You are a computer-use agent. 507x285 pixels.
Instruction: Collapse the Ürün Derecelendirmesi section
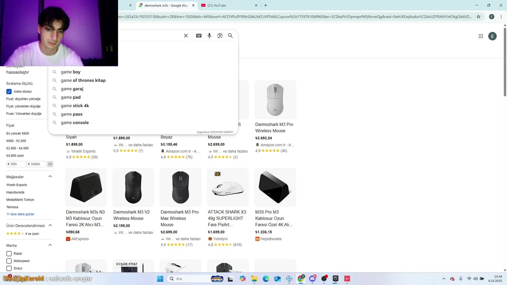[50, 225]
